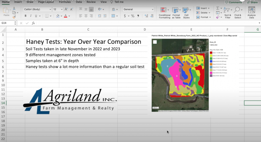Apply red font color
261x142 pixels.
[x=66, y=16]
